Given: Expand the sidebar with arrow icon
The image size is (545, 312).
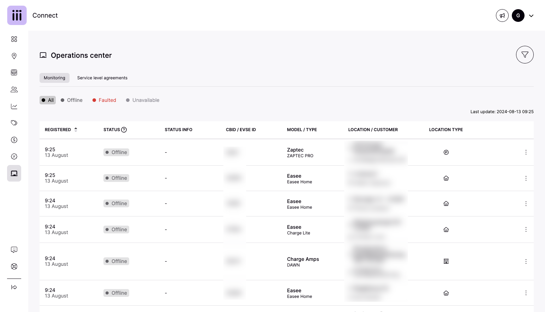Looking at the screenshot, I should [14, 287].
